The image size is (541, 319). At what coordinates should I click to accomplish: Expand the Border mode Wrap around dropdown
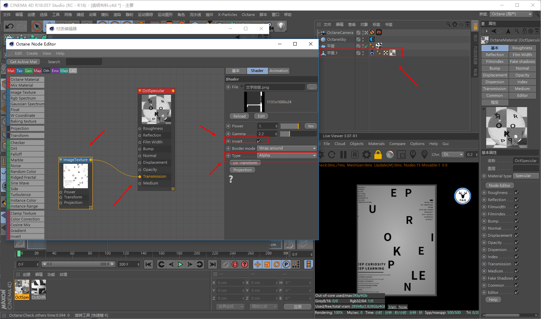[x=287, y=148]
